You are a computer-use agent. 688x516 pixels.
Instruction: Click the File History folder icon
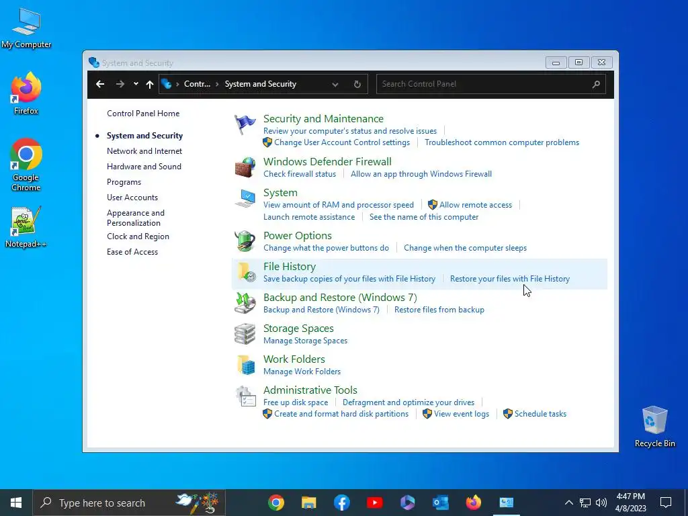[x=246, y=272]
